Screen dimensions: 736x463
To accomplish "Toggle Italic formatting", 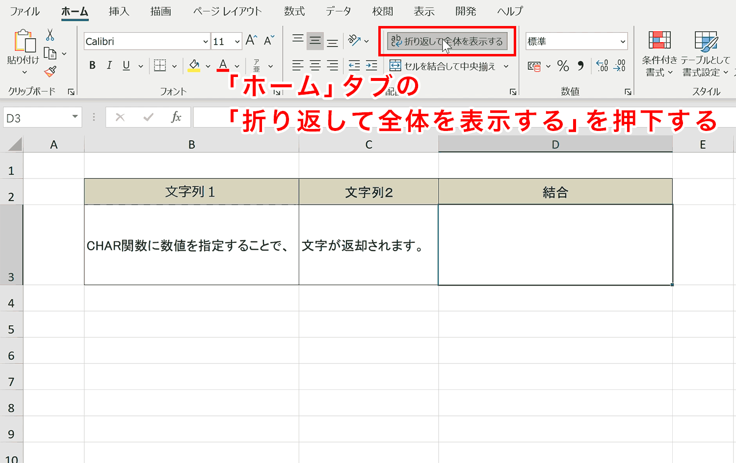I will (x=109, y=65).
